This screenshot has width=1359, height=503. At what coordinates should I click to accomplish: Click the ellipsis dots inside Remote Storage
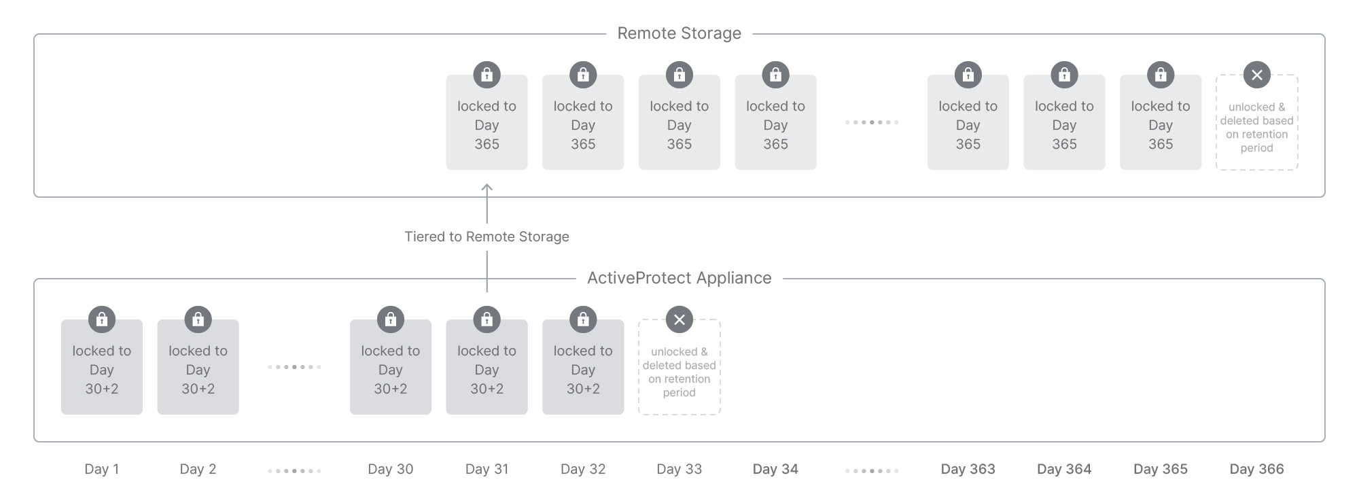872,122
